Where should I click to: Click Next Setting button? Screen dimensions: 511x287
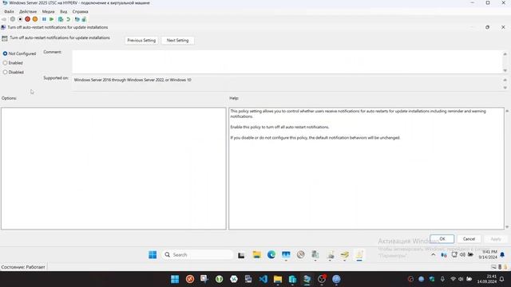[x=177, y=41]
